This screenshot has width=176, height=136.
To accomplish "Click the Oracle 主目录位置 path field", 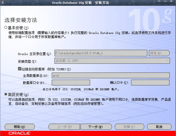I will click(x=101, y=53).
